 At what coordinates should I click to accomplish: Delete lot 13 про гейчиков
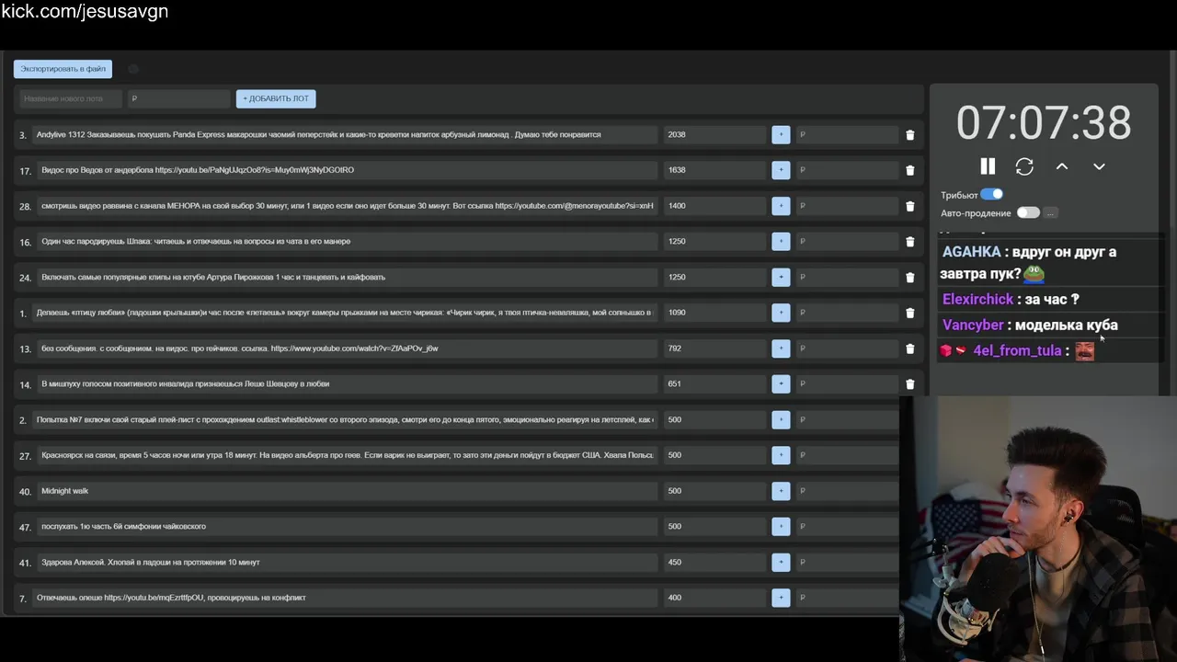910,348
